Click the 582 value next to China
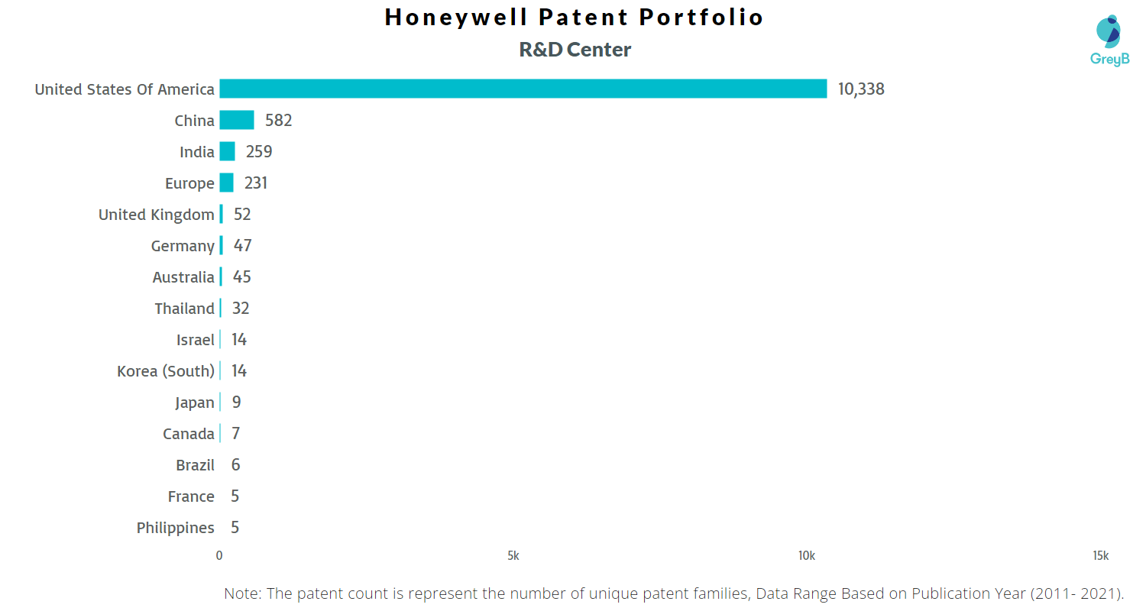This screenshot has width=1146, height=611. (279, 121)
